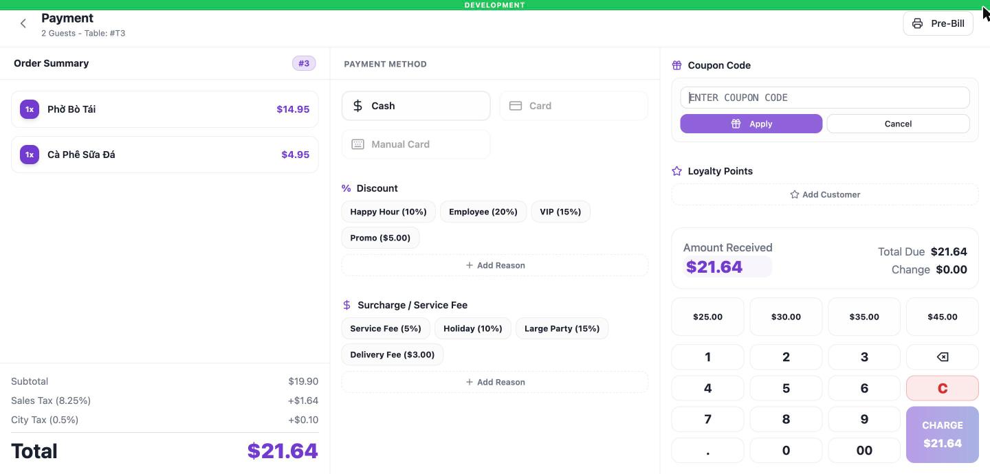The height and width of the screenshot is (474, 990).
Task: Click the percent icon beside Discount
Action: click(346, 188)
